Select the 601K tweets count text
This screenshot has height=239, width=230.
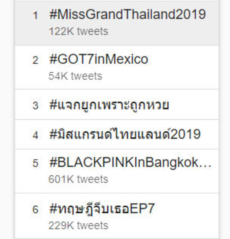[x=78, y=179]
